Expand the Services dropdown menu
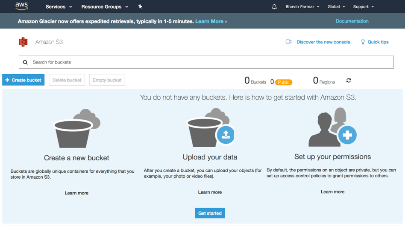The height and width of the screenshot is (226, 405). tap(59, 7)
